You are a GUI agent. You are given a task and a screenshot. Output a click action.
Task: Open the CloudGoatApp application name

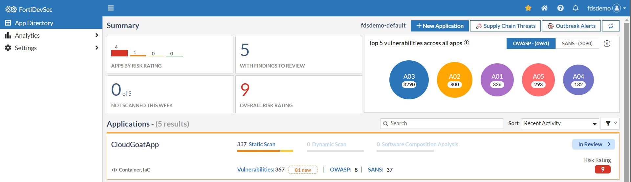(135, 145)
